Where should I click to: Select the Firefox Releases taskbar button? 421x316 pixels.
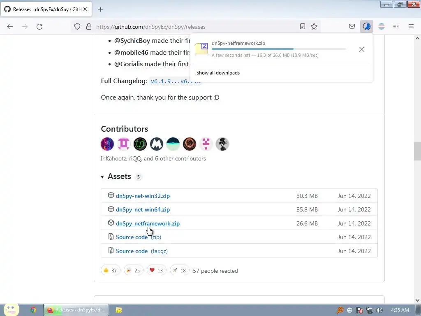76,310
